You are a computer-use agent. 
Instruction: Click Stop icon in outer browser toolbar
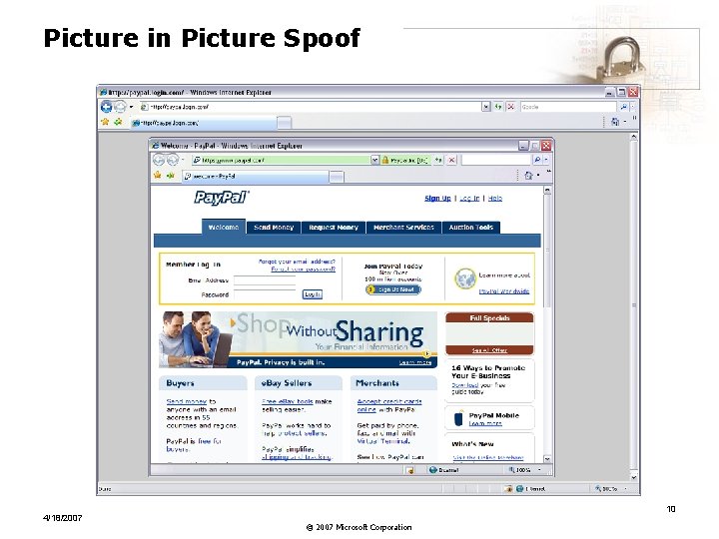(x=510, y=107)
